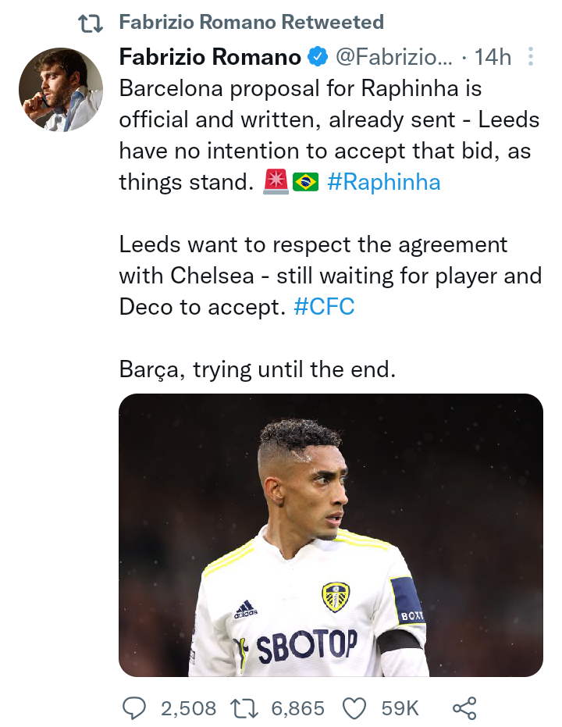The image size is (562, 727).
Task: Click the bold Fabrizio Romano display name
Action: click(x=210, y=57)
